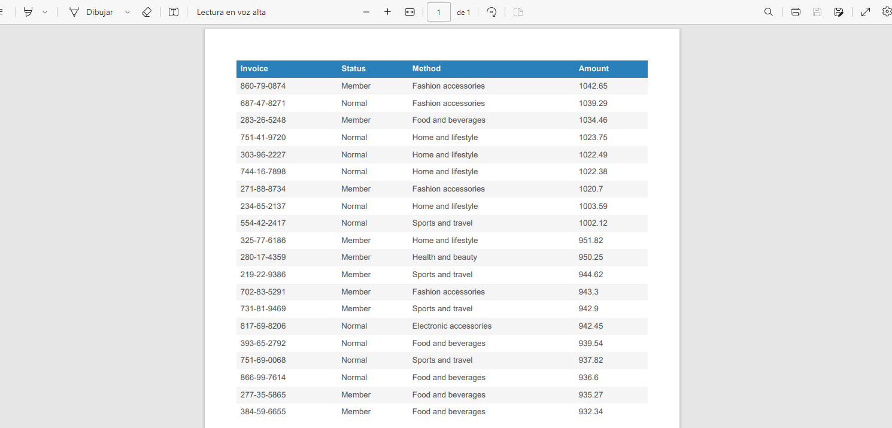Focus the page number input field

(x=439, y=12)
